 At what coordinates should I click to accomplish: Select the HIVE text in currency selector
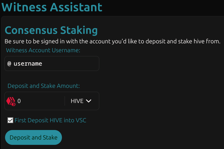pos(77,101)
